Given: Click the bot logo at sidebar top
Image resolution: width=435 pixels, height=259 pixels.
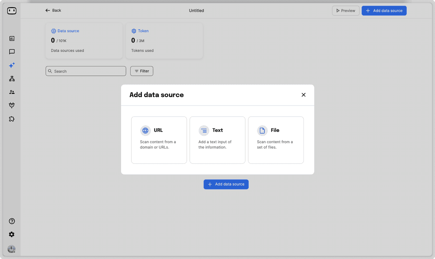Looking at the screenshot, I should 11,10.
